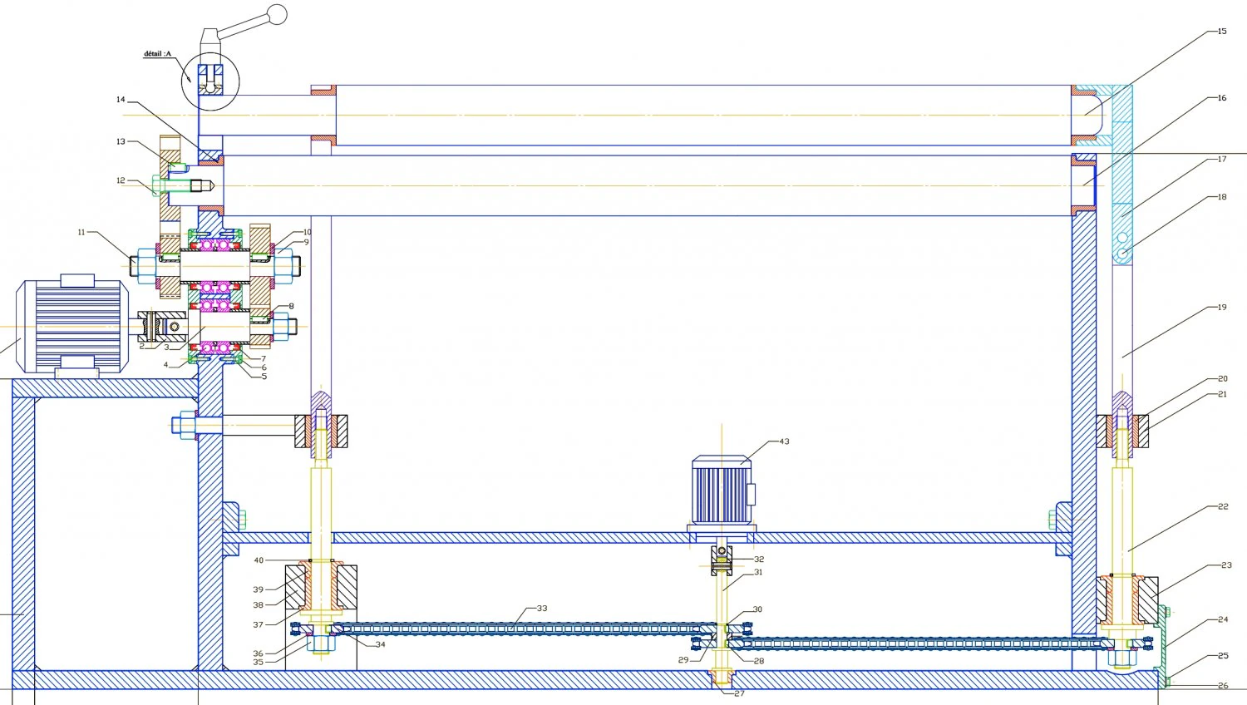
Task: Select part number 26 callout
Action: pos(1223,686)
